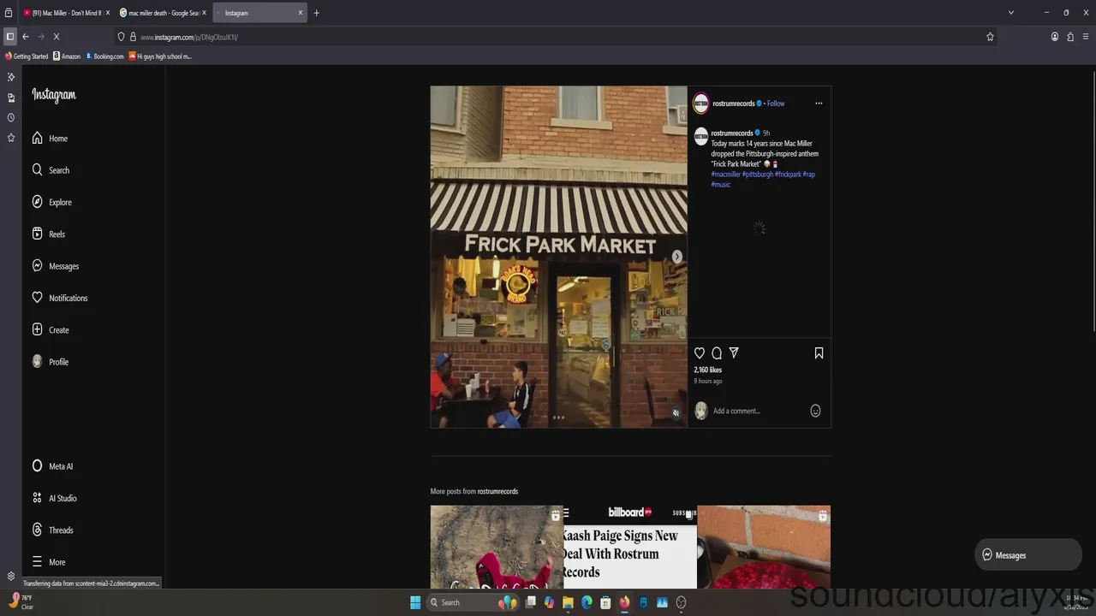Open the brick wall post thumbnail
Viewport: 1096px width, 616px height.
coord(764,547)
